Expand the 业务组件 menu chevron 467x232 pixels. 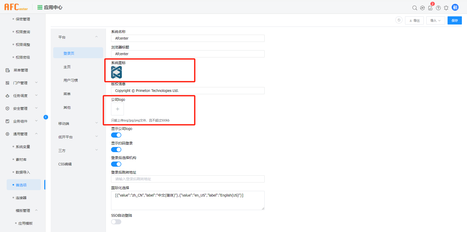click(x=36, y=121)
